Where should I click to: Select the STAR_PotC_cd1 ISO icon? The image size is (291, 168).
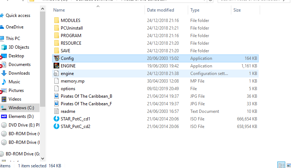(56, 119)
